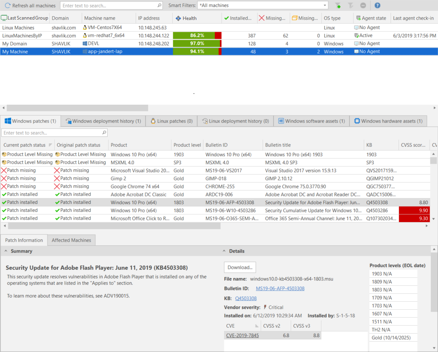This screenshot has height=352, width=438.
Task: Click magnifier icon in machine search box
Action: [x=159, y=5]
